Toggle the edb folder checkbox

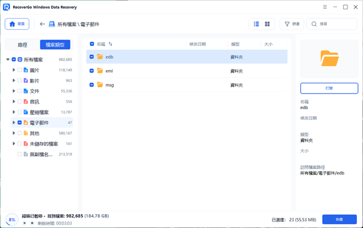click(91, 57)
